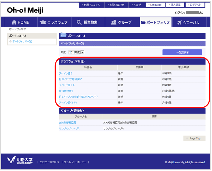The image size is (212, 171).
Task: Click the グループ名 column header
Action: [x=81, y=116]
